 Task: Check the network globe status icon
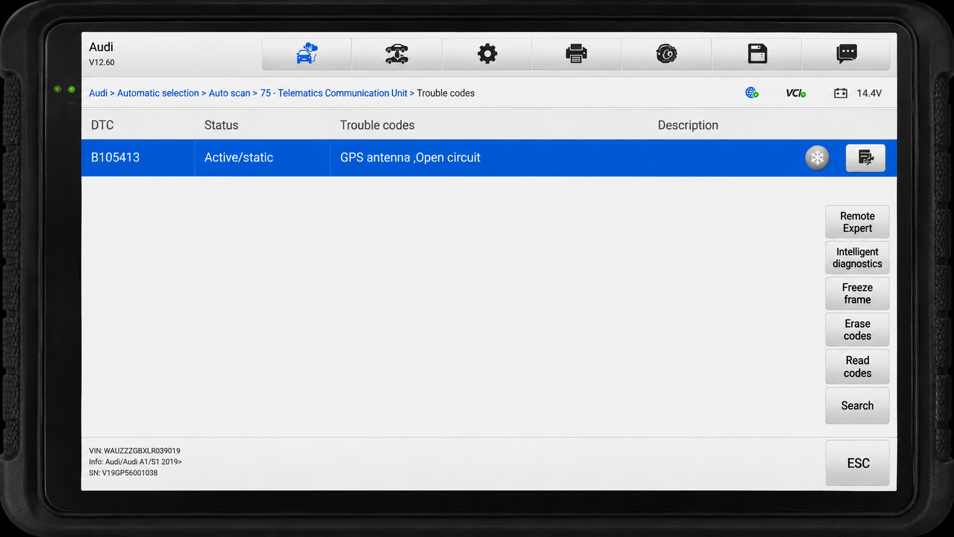click(751, 92)
